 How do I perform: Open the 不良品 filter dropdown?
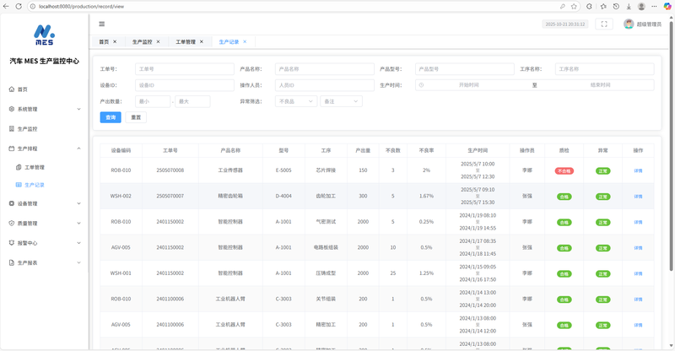pos(295,101)
